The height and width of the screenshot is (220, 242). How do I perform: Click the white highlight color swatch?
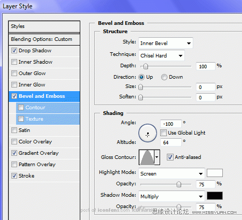pyautogui.click(x=215, y=173)
